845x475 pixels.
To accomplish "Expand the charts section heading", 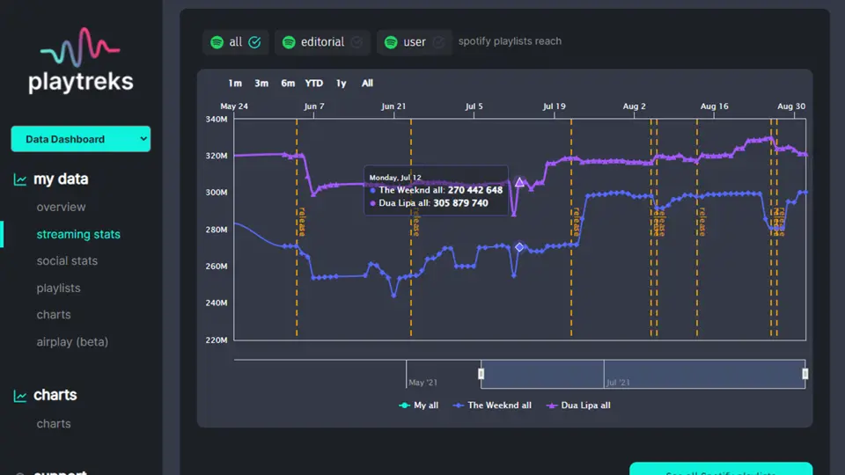I will point(55,395).
